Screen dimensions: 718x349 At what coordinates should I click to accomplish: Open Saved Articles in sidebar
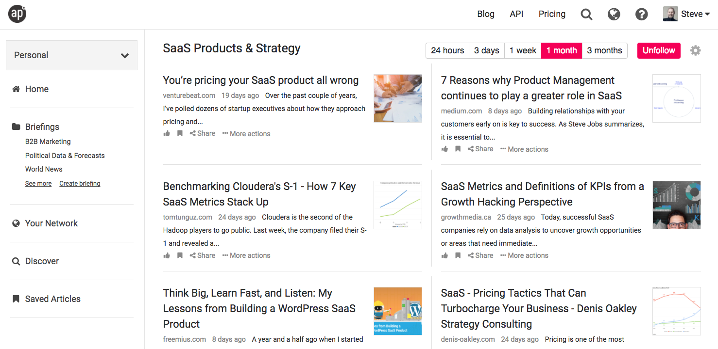click(x=52, y=299)
